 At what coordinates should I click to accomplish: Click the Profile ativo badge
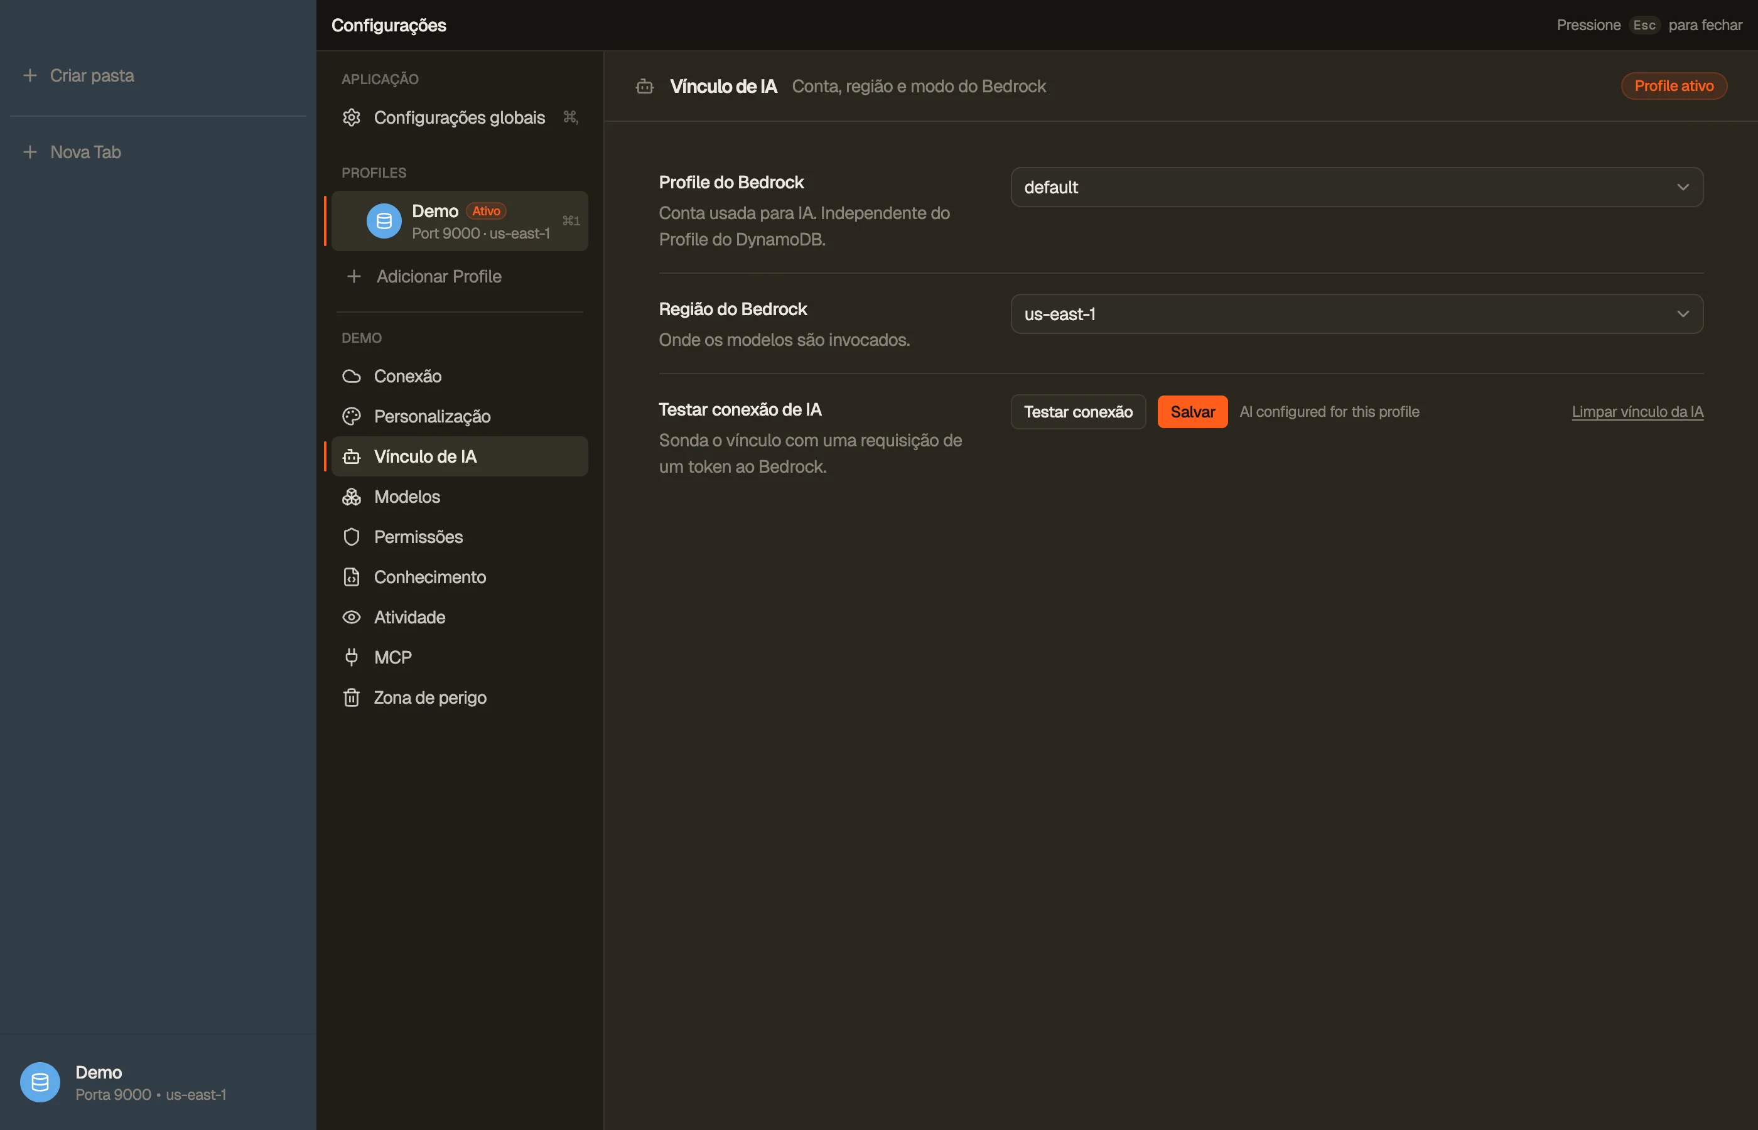pos(1674,86)
